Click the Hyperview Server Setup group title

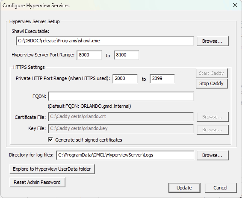34,21
